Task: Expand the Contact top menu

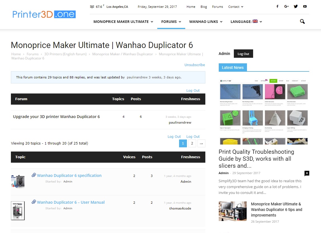Action: 236,7
